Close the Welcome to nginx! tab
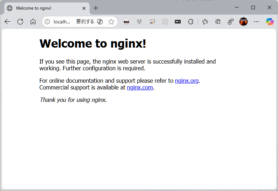Screen dimensions: 278x191 tap(84, 8)
